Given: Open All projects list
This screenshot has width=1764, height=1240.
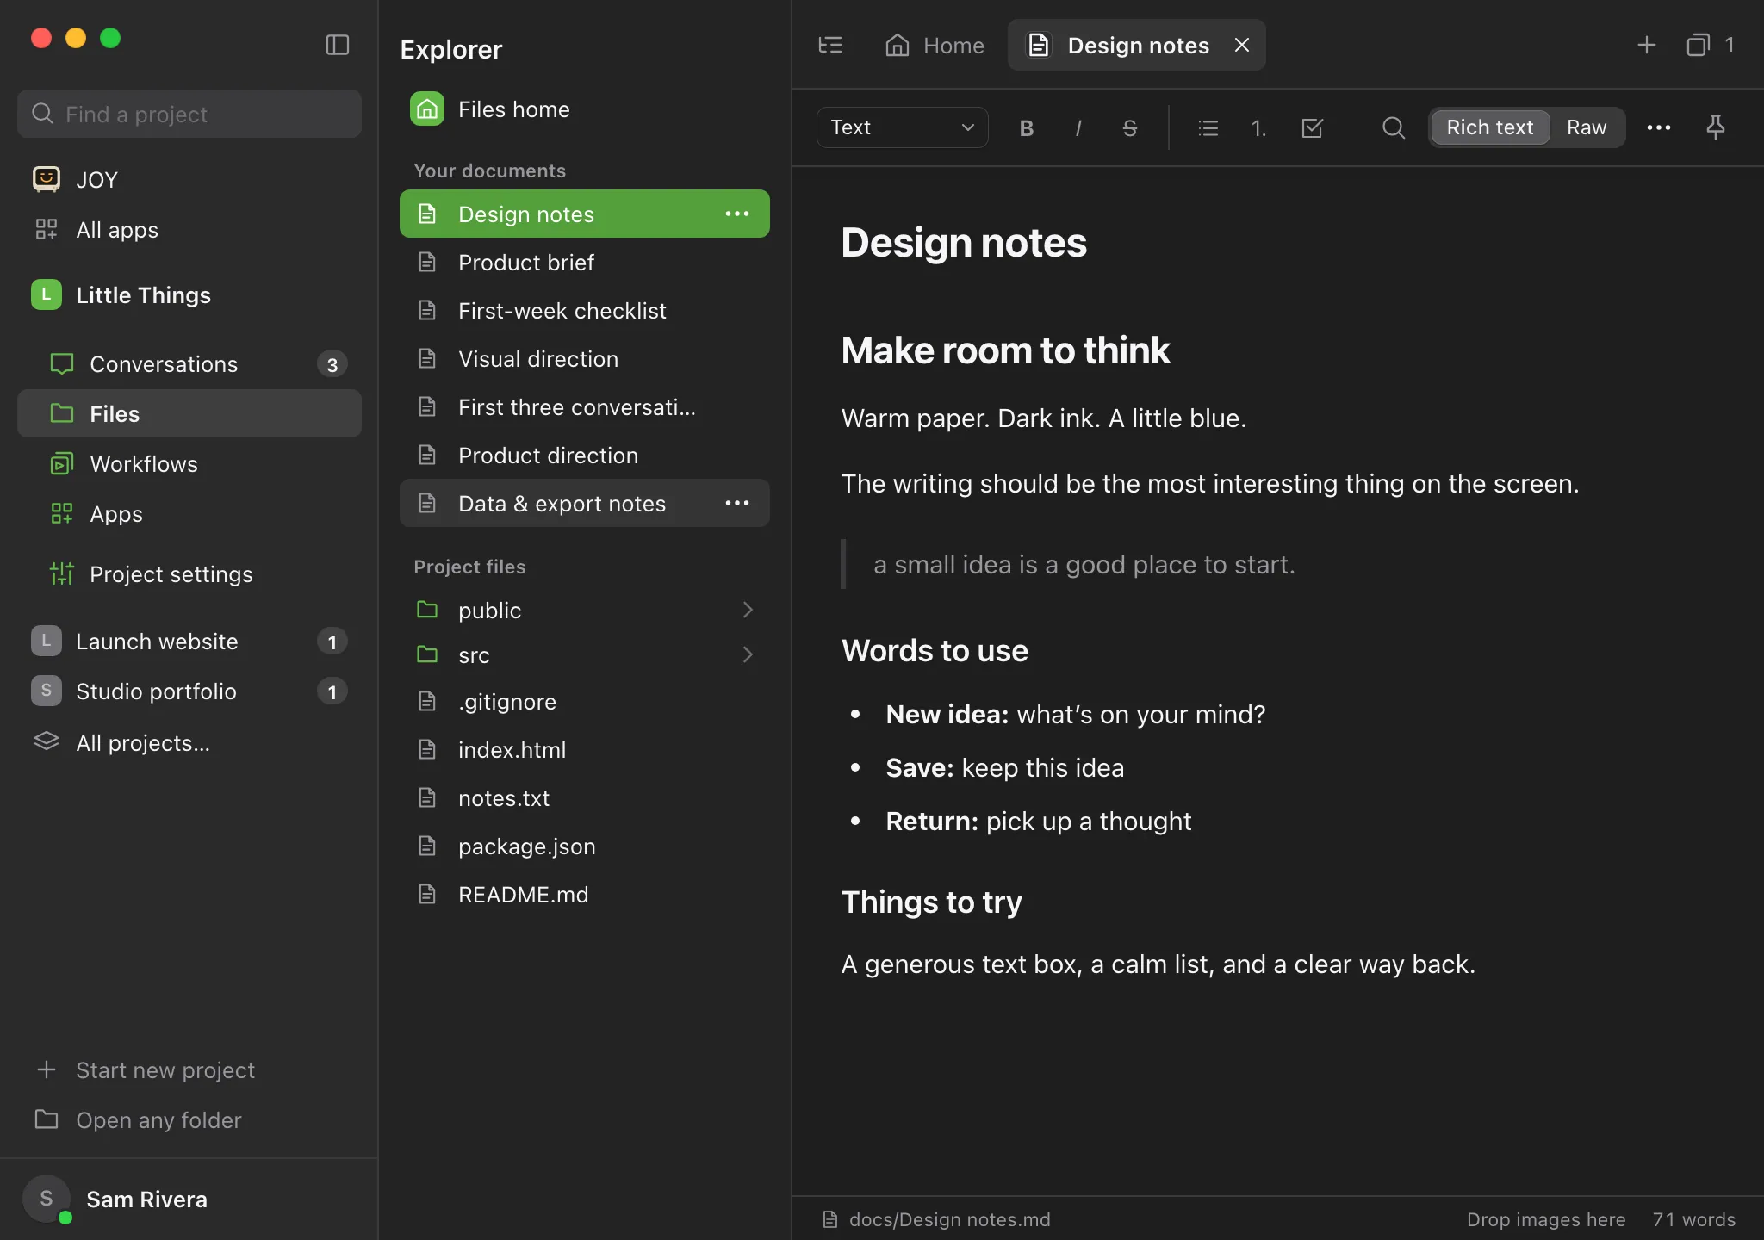Looking at the screenshot, I should (x=189, y=742).
